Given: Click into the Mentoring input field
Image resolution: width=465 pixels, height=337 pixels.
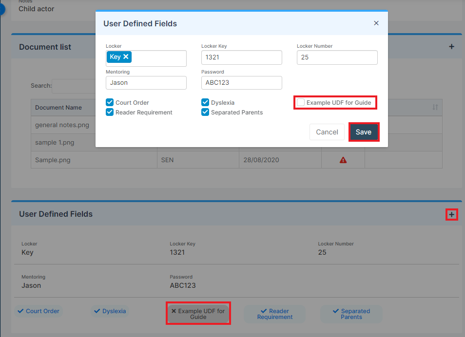Looking at the screenshot, I should (146, 83).
